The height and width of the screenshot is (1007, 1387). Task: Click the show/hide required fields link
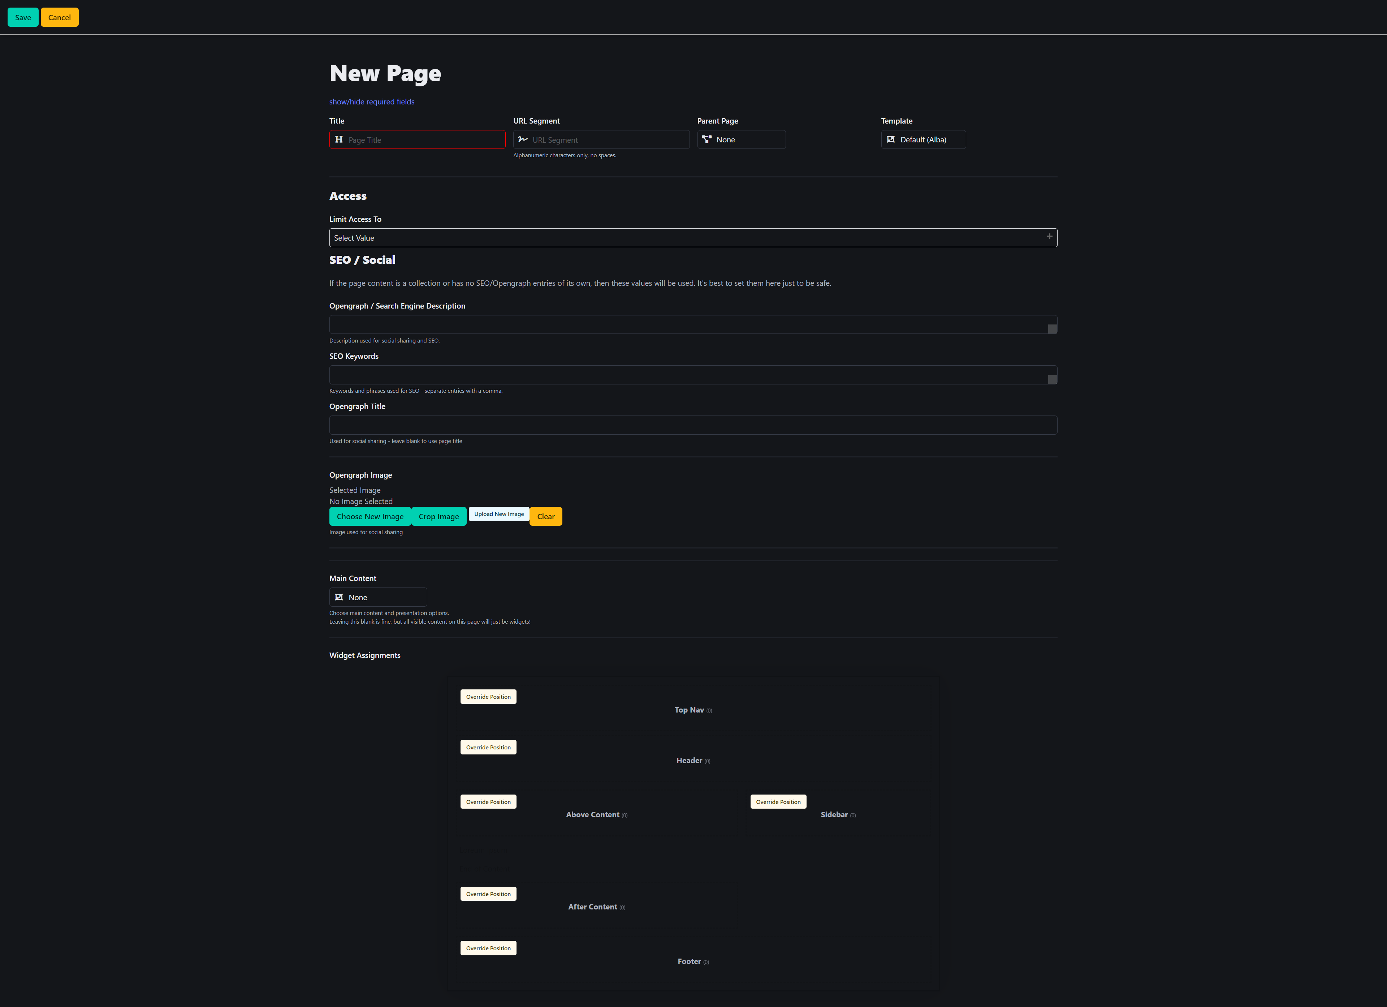coord(371,101)
